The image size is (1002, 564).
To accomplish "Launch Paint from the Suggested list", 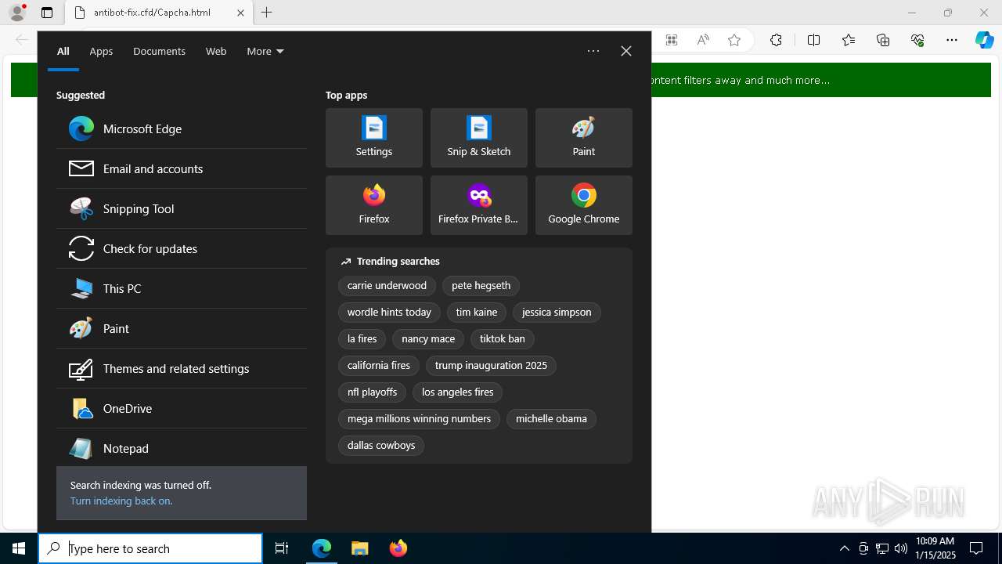I will tap(182, 328).
